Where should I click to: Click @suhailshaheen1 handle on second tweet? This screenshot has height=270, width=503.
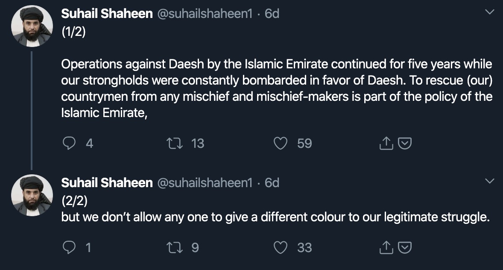(205, 183)
